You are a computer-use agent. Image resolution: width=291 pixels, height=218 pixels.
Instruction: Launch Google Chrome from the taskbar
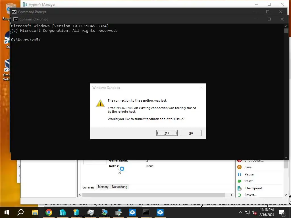(x=49, y=212)
